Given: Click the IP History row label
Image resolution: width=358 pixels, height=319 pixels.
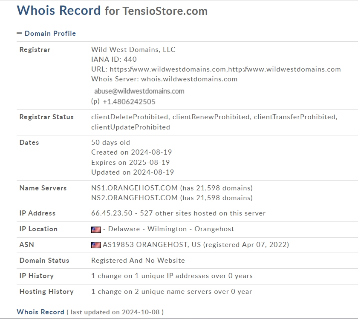Looking at the screenshot, I should 37,276.
